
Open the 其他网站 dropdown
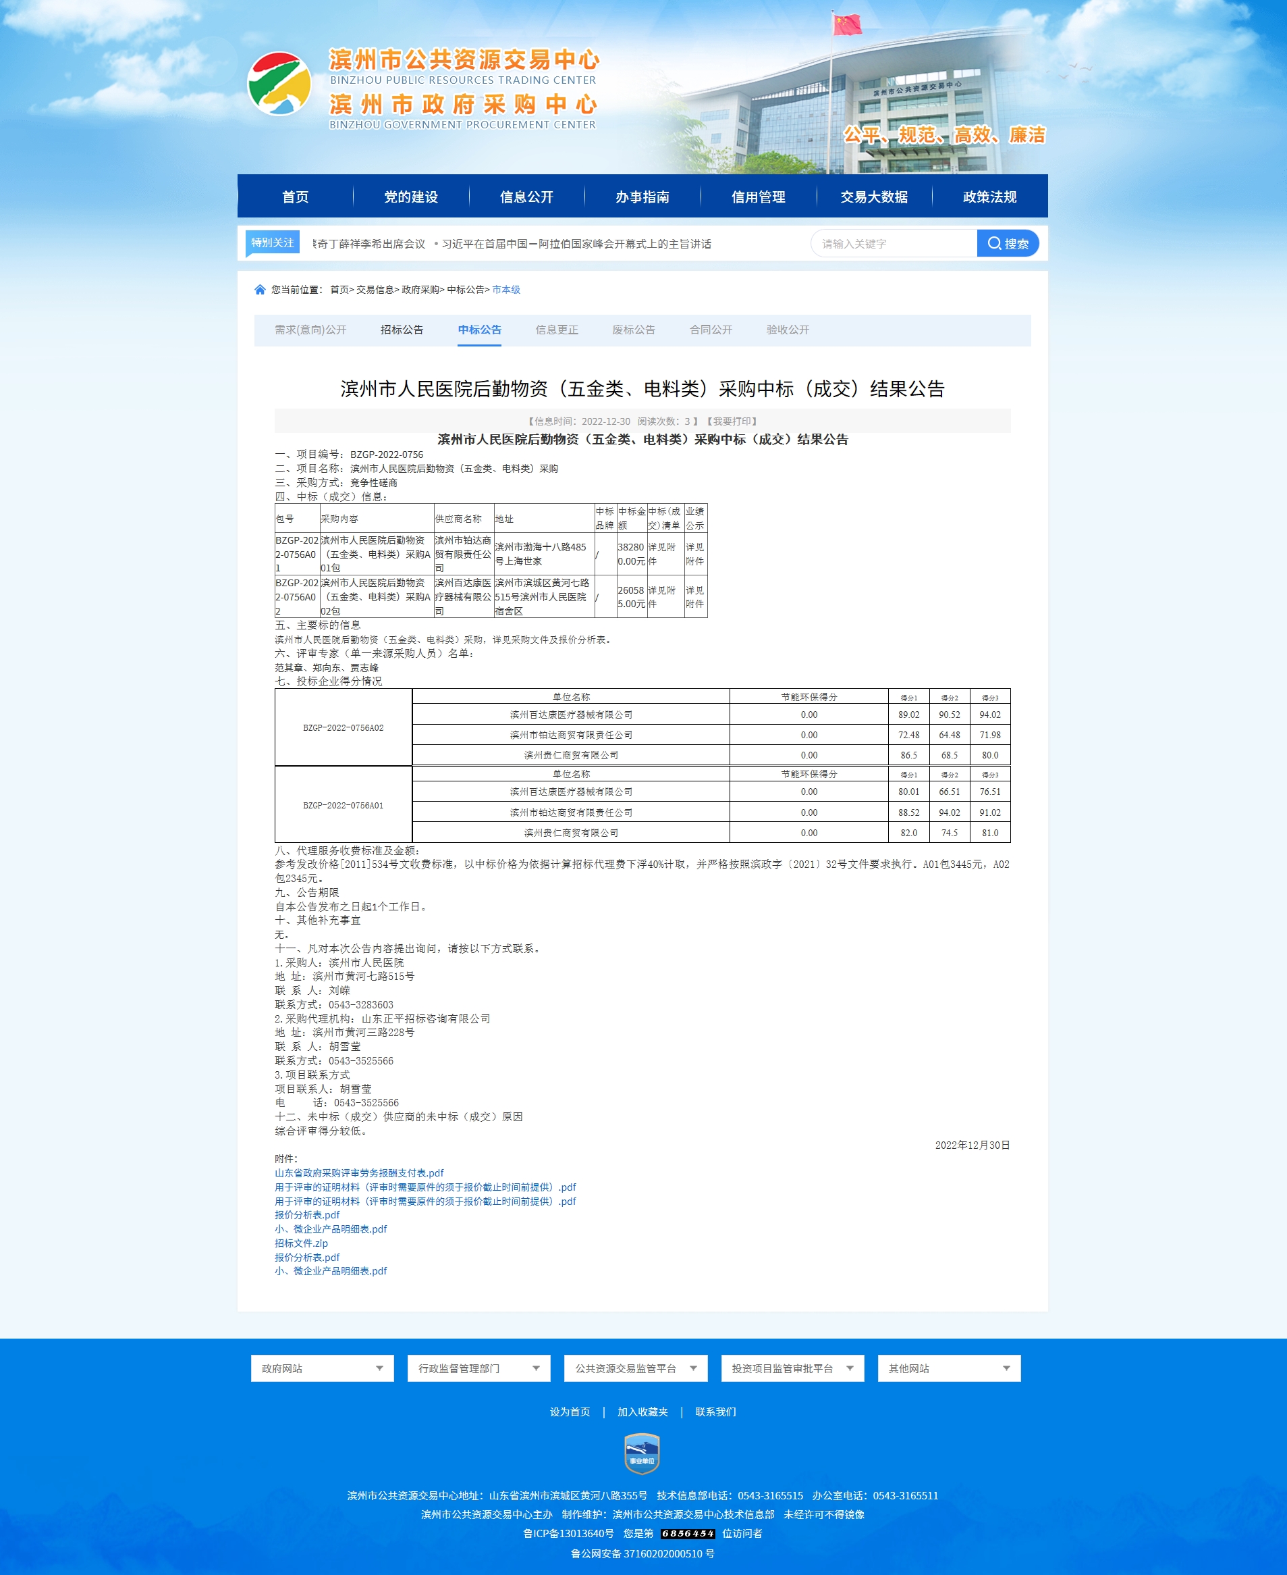click(x=948, y=1368)
